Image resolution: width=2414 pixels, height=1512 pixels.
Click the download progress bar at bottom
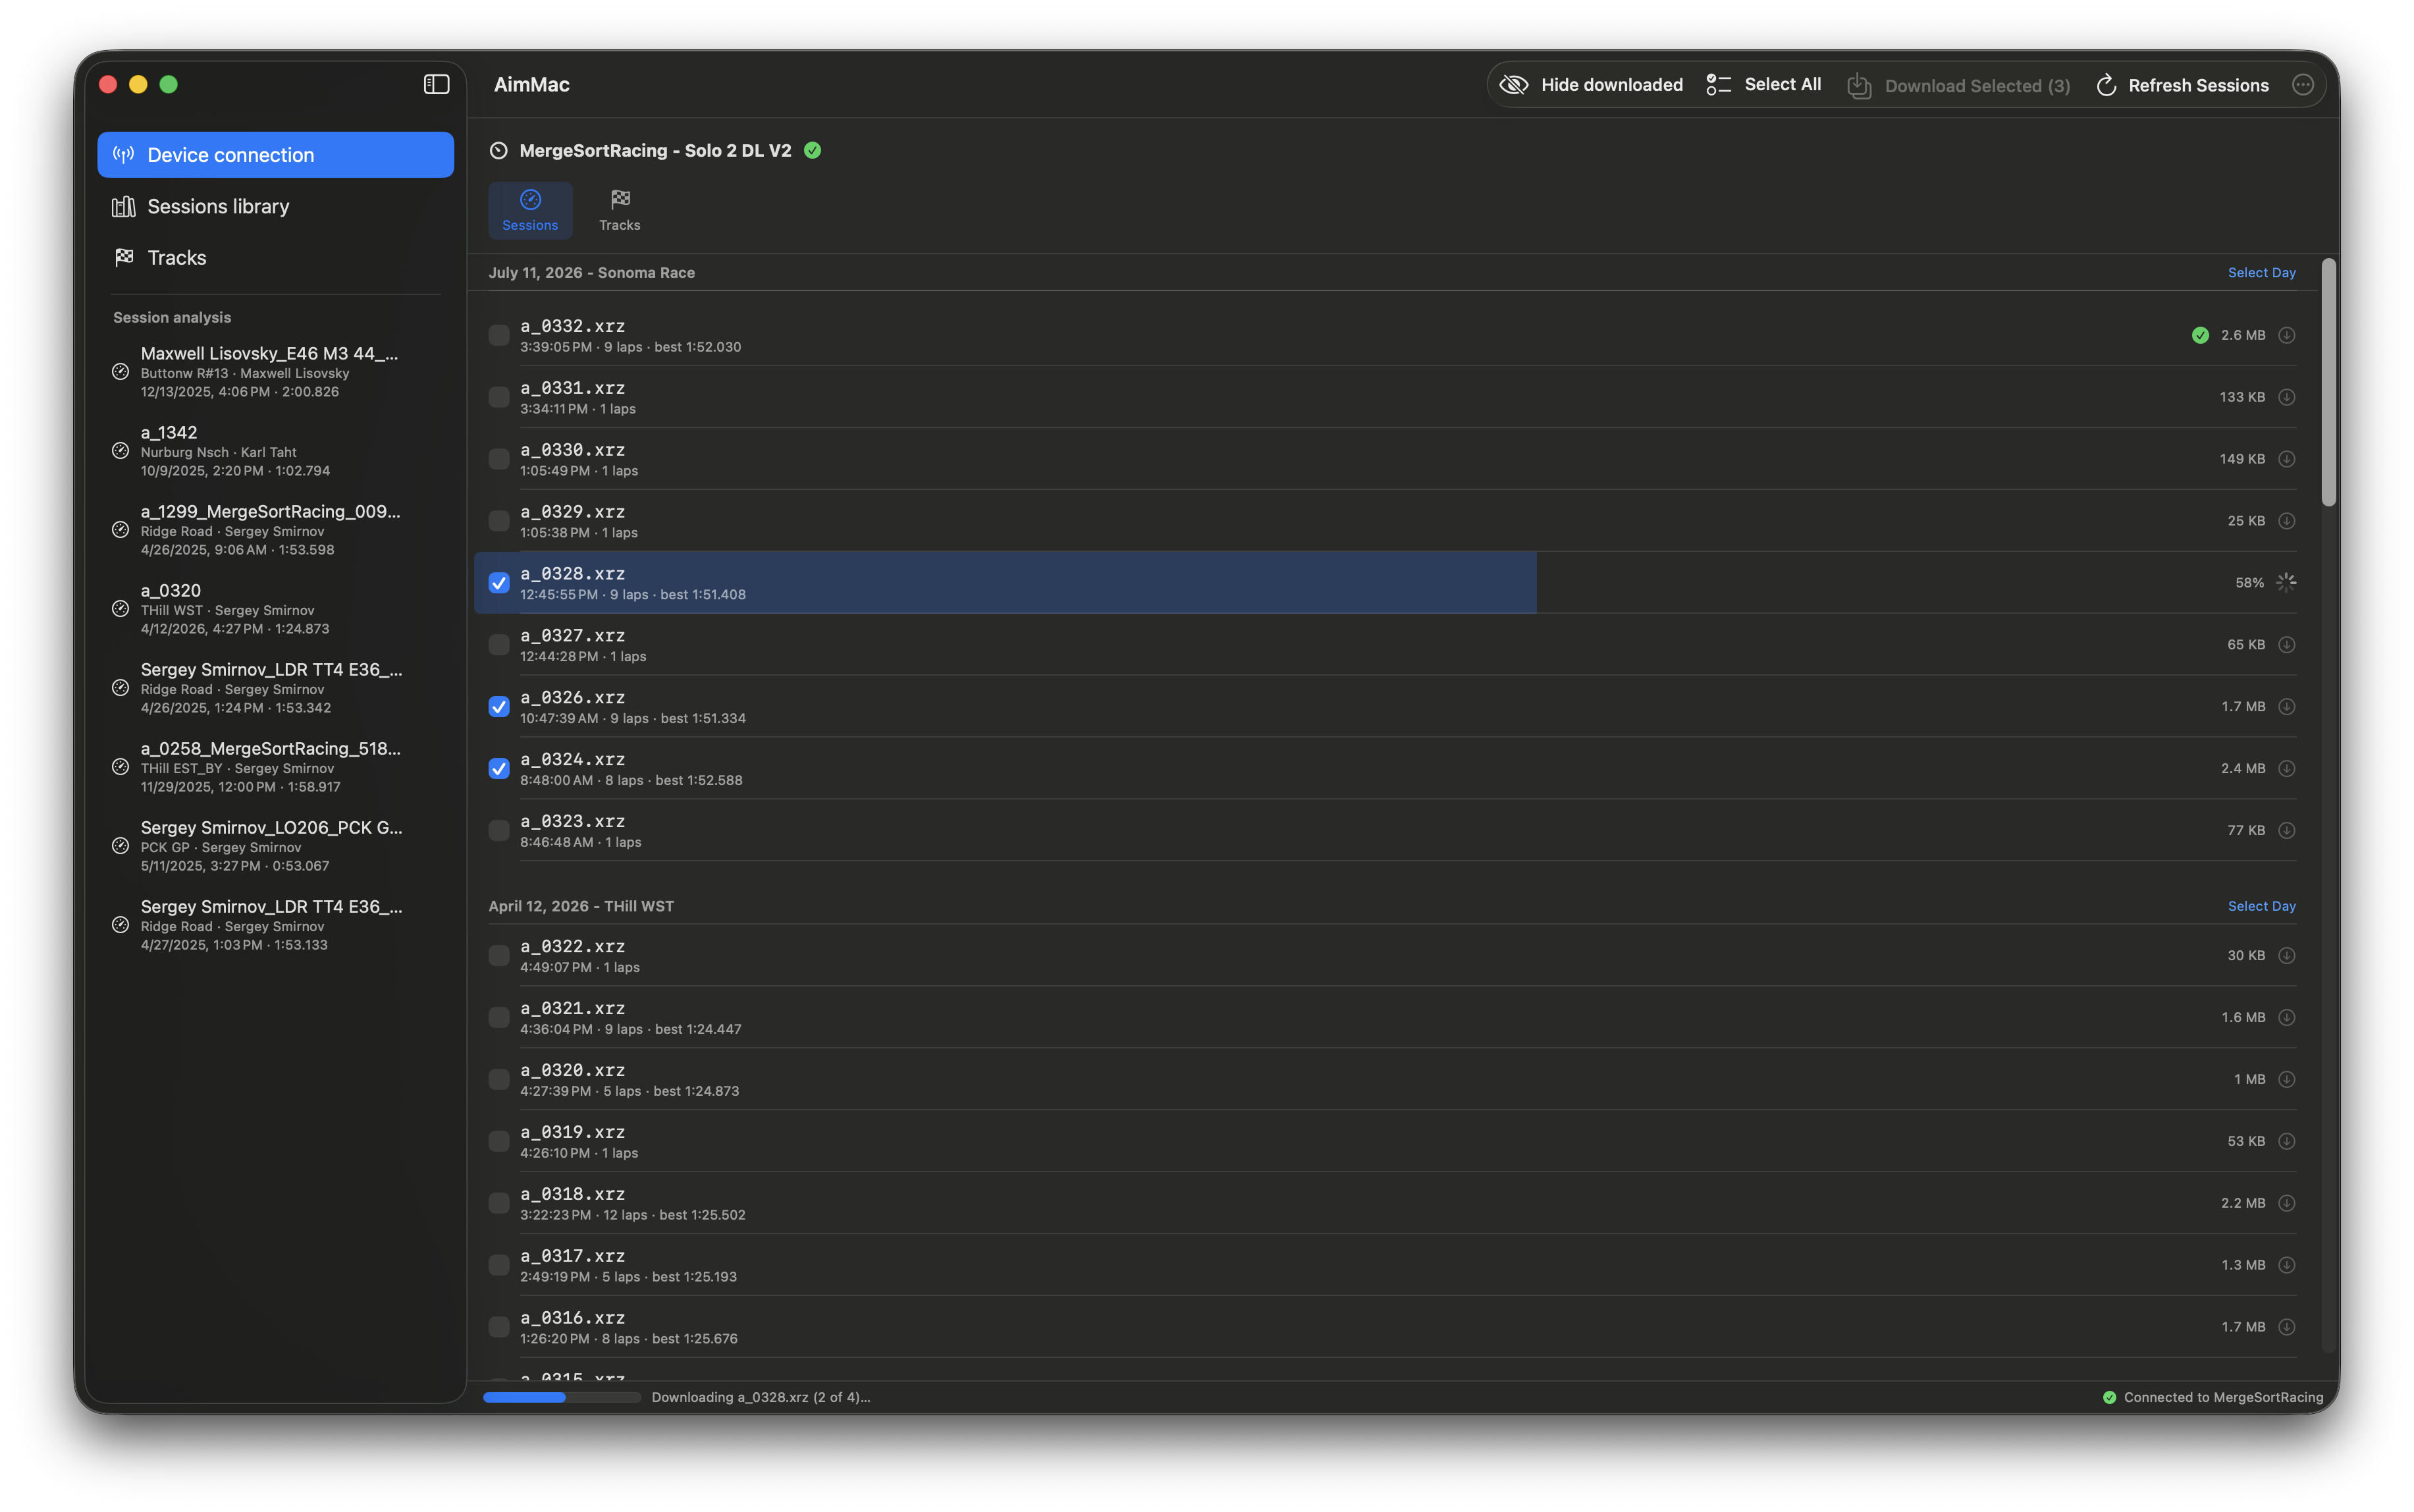562,1397
